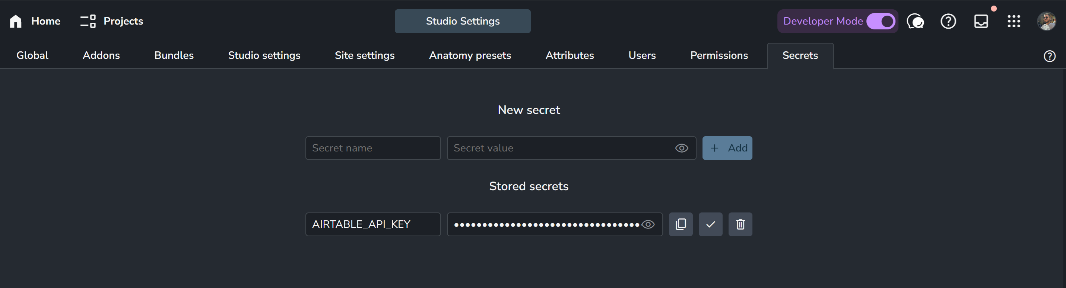Image resolution: width=1066 pixels, height=288 pixels.
Task: Open the Anatomy presets tab
Action: pyautogui.click(x=470, y=55)
